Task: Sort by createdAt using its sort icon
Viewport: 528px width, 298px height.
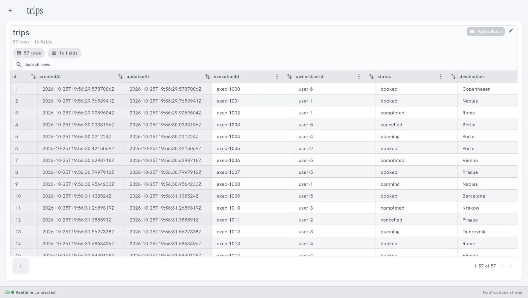Action: (120, 76)
